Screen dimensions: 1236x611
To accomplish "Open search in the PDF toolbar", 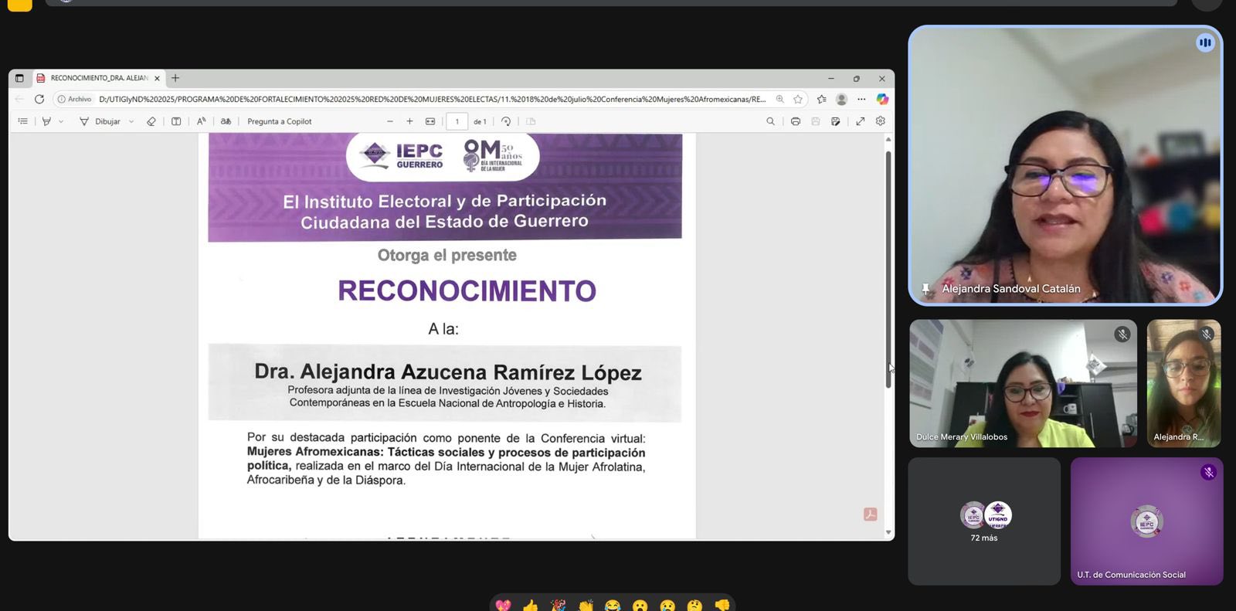I will 770,121.
